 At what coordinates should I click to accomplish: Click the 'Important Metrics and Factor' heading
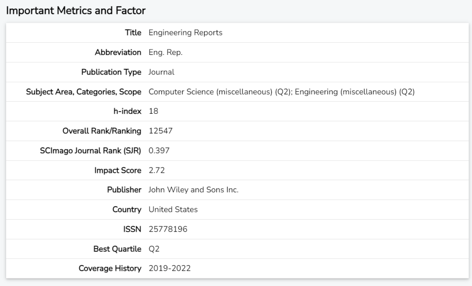pos(76,10)
